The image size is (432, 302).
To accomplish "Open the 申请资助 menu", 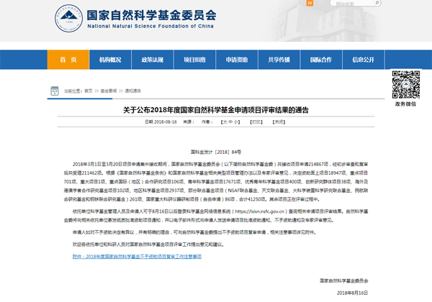I will 237,60.
